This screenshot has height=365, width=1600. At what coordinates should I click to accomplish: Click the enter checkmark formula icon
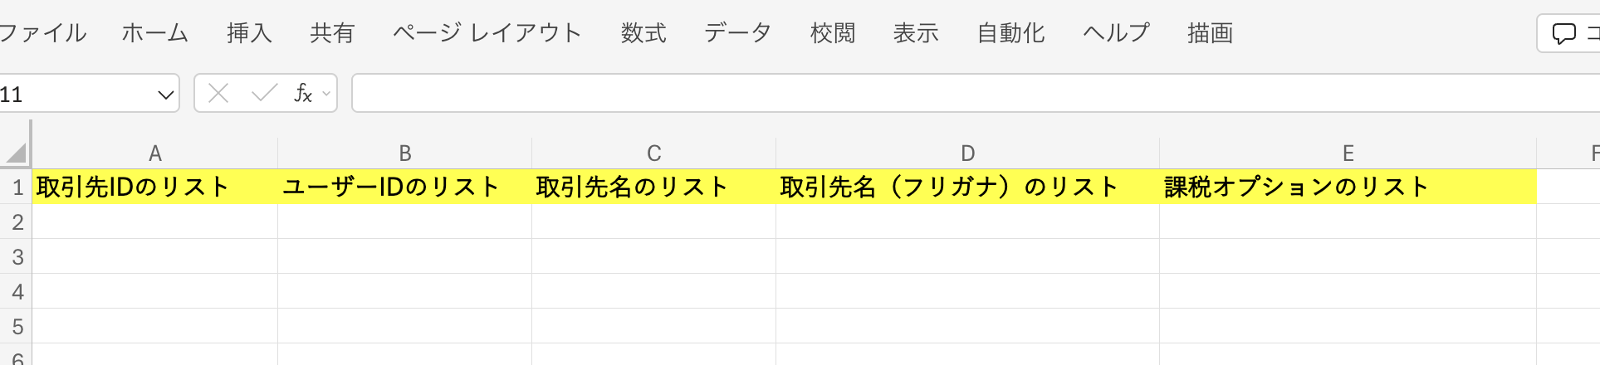click(264, 94)
